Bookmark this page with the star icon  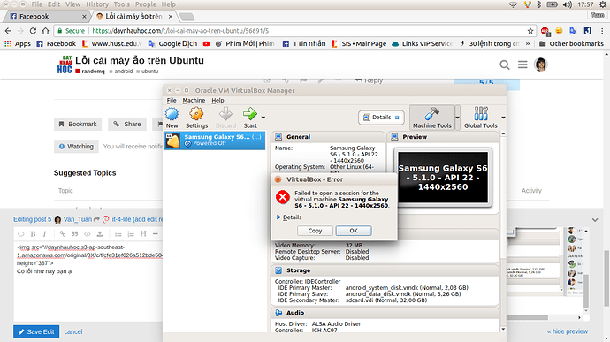click(530, 31)
